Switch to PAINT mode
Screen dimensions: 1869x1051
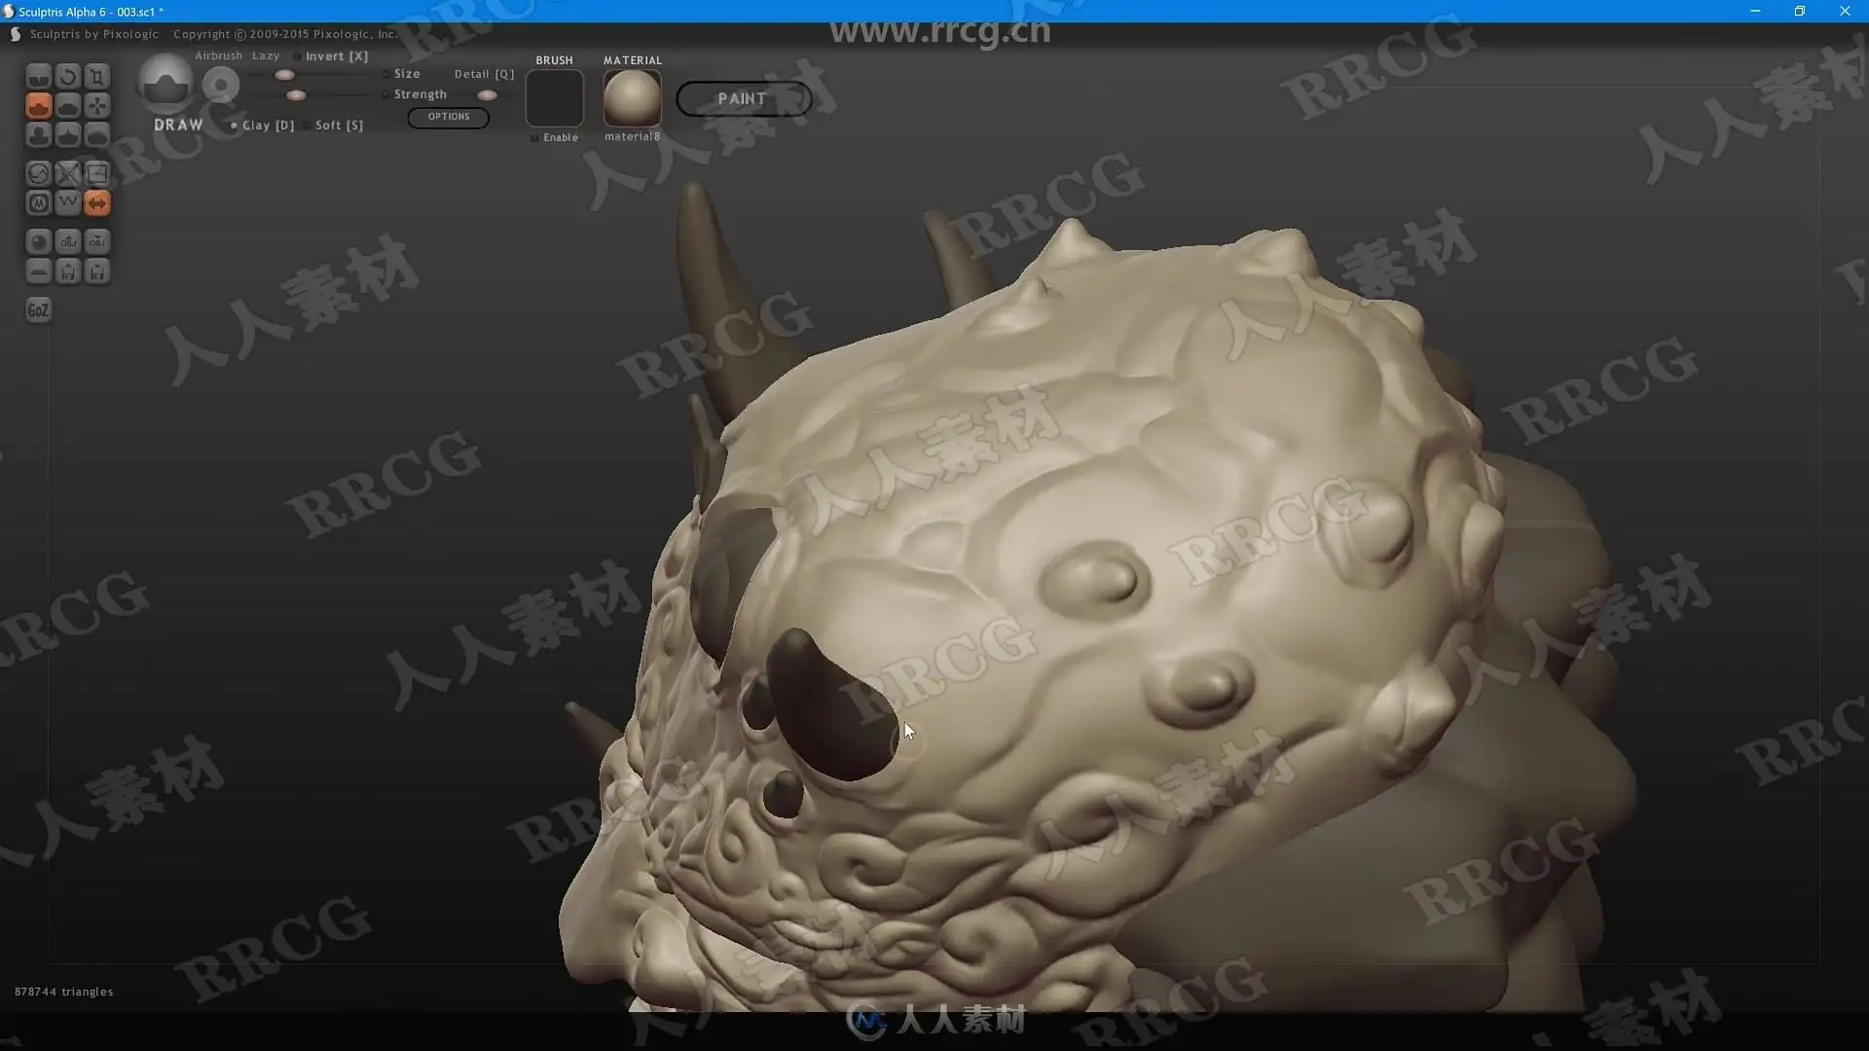click(744, 98)
